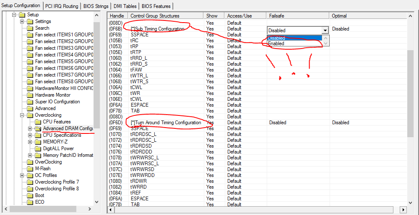Select the Overclocking Profile 7 folder icon

click(x=30, y=182)
